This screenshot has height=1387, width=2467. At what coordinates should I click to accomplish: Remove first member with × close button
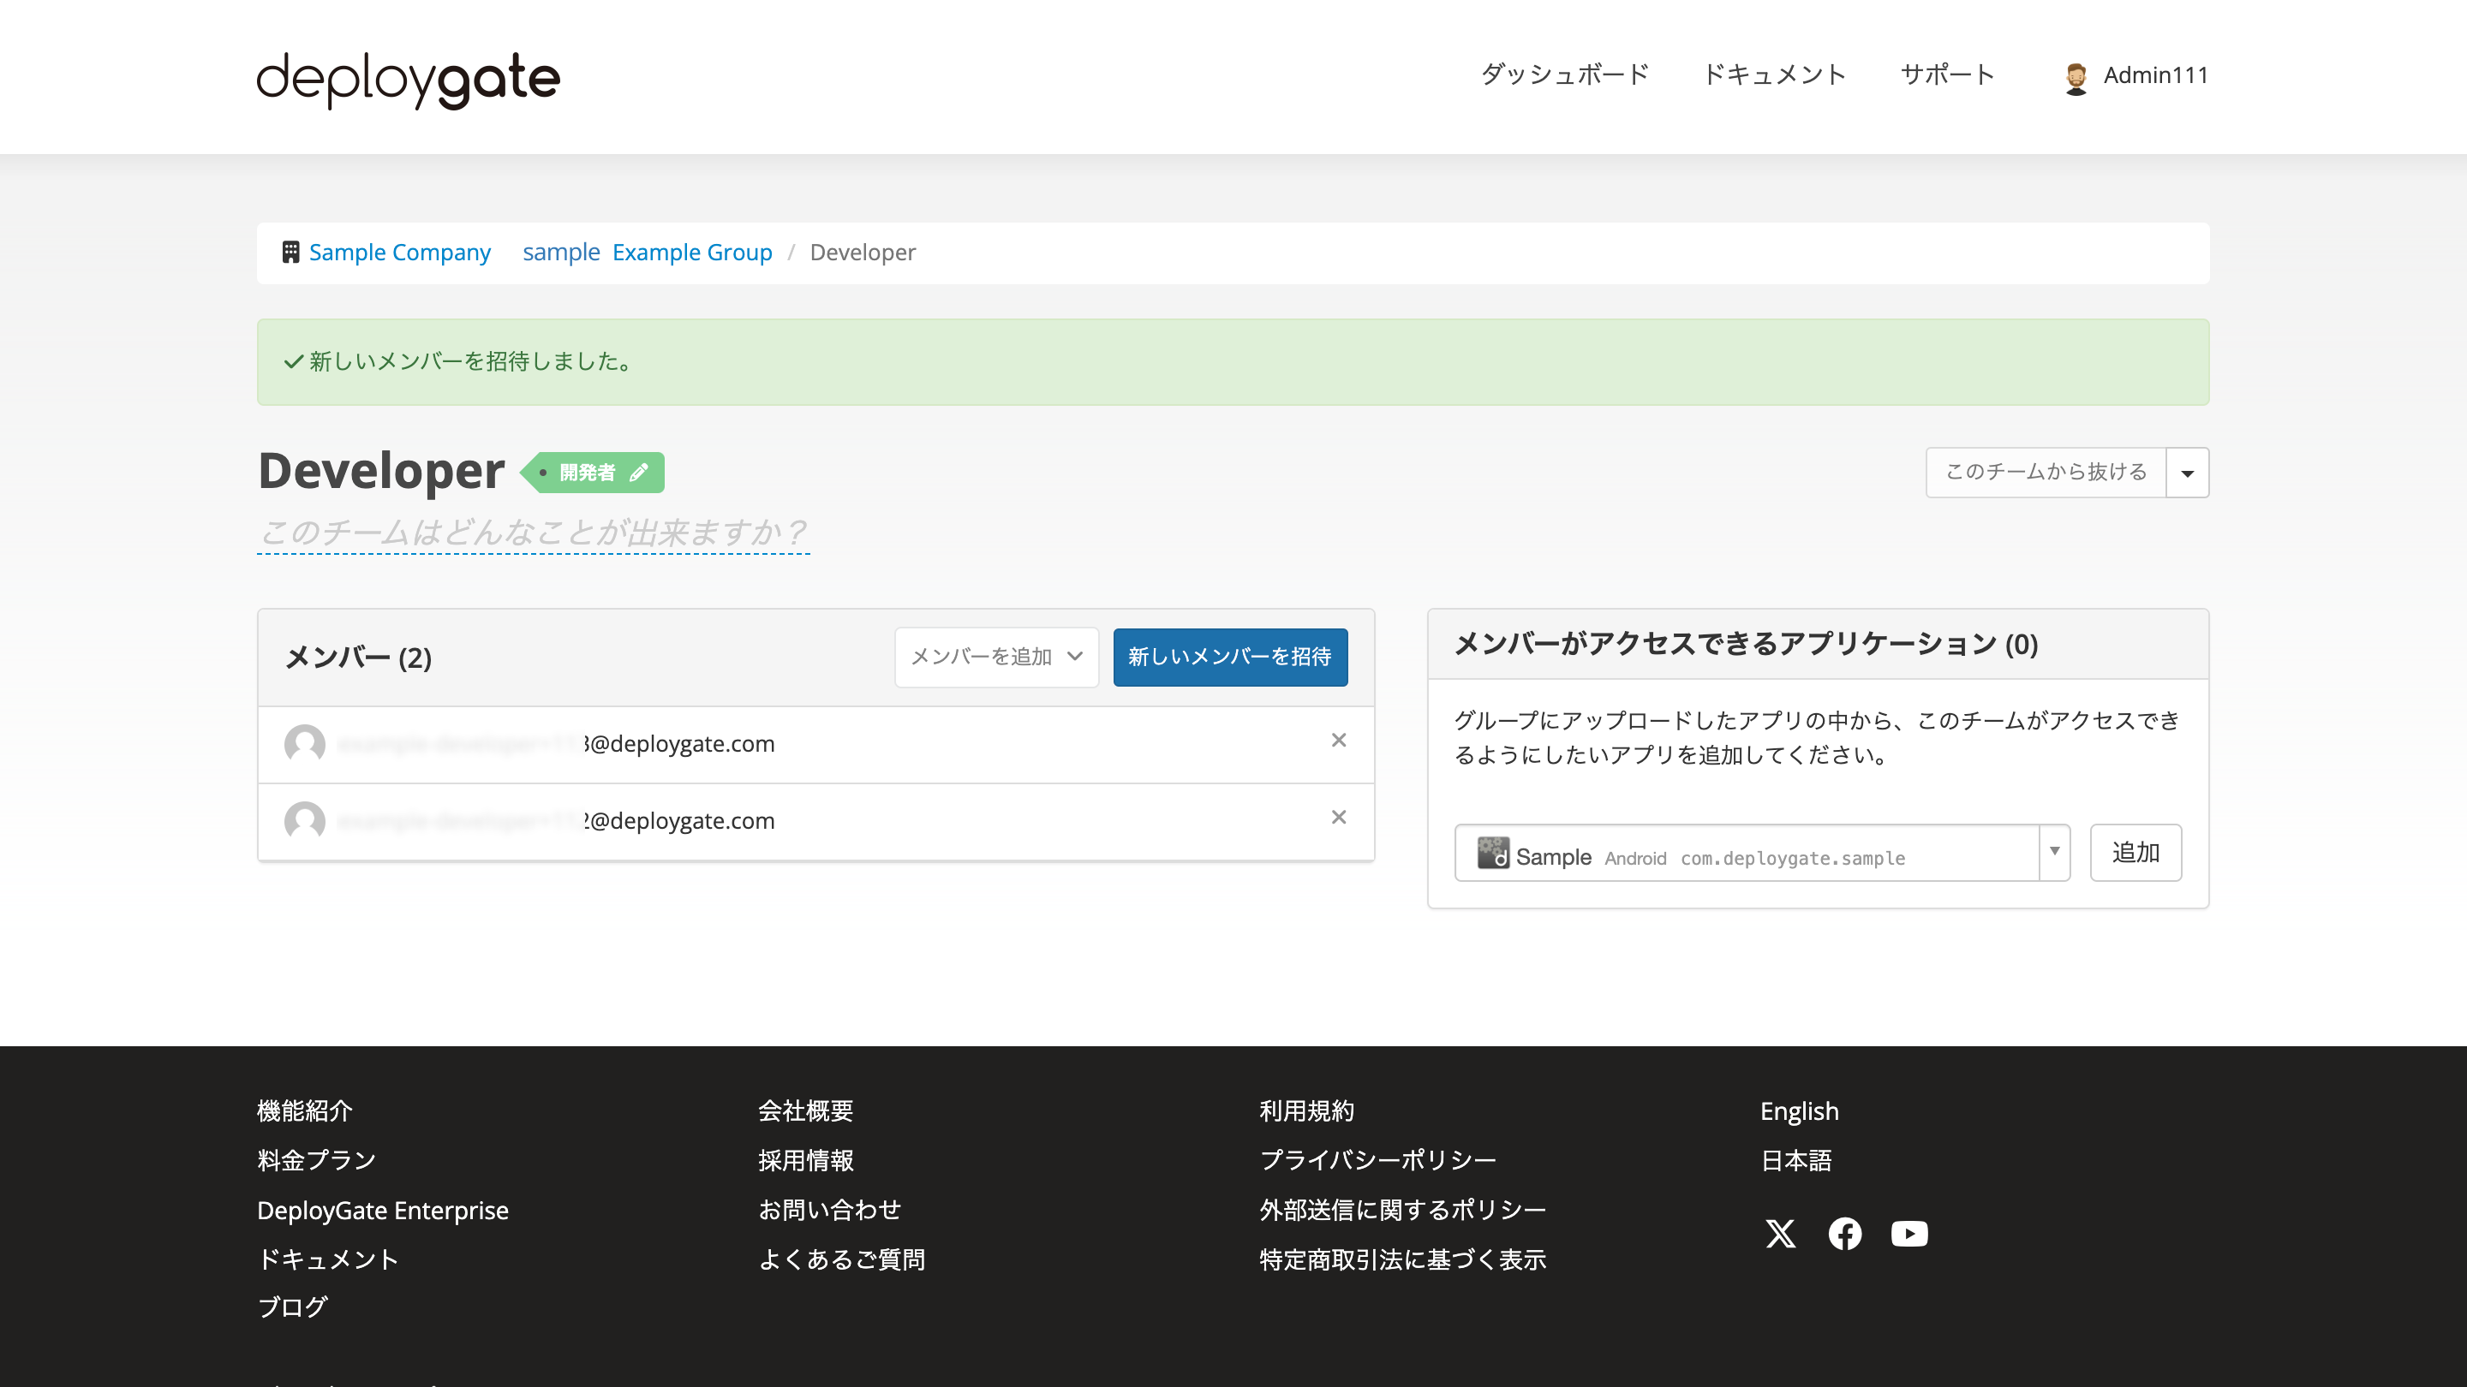[x=1339, y=740]
